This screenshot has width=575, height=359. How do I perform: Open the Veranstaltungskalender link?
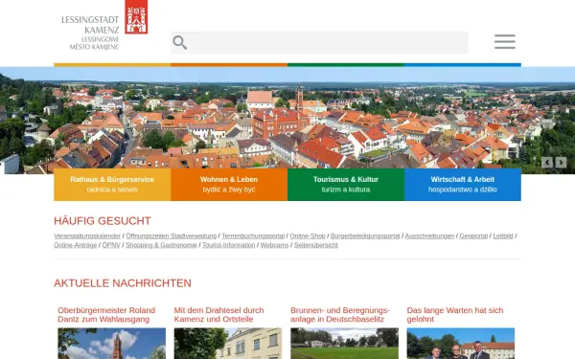coord(87,236)
